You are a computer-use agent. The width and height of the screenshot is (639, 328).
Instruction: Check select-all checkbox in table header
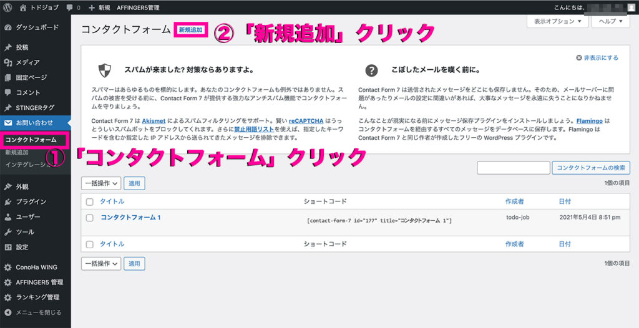click(90, 201)
